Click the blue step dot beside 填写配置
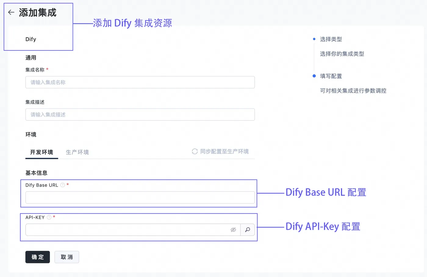The height and width of the screenshot is (277, 427). coord(314,76)
